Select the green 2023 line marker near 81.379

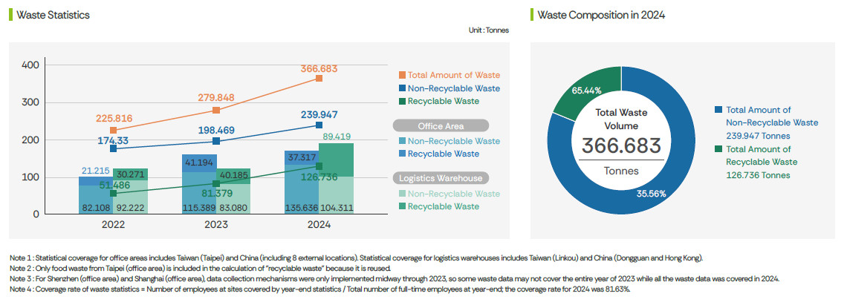click(x=215, y=183)
